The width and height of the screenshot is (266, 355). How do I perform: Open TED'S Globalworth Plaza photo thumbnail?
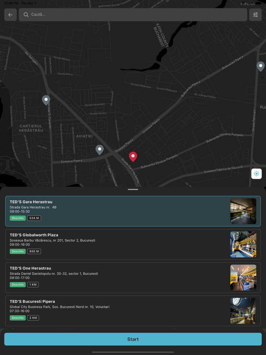coord(243,244)
